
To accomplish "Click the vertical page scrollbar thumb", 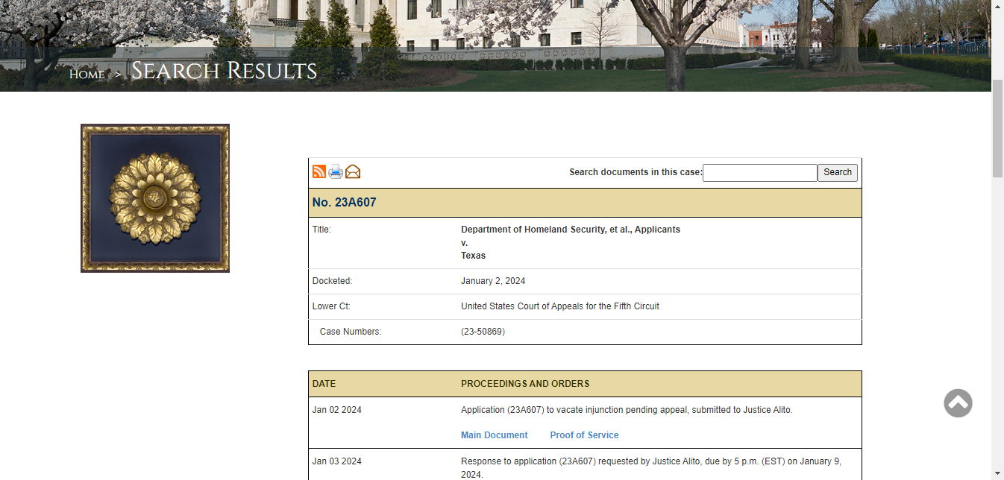I will point(997,127).
